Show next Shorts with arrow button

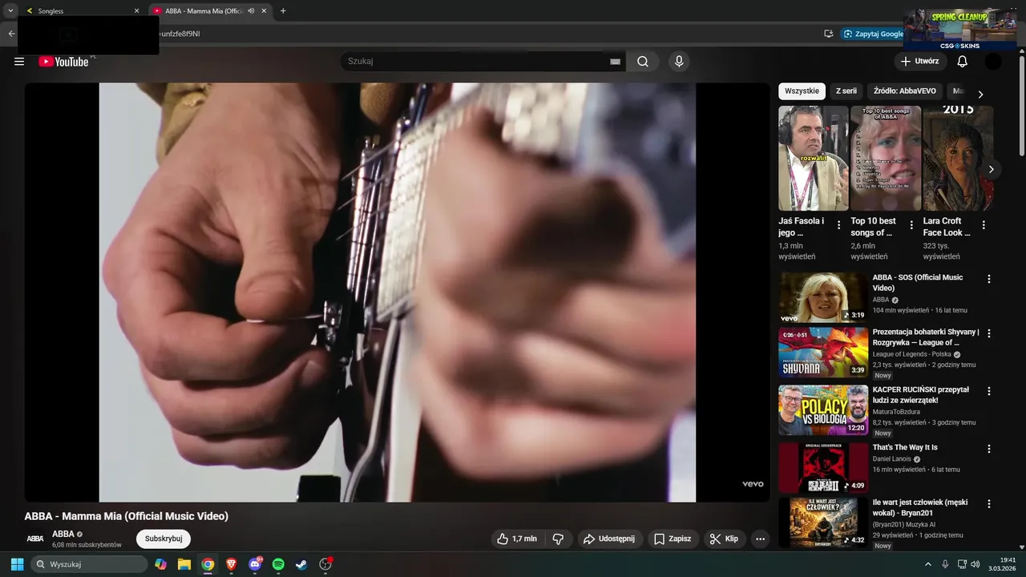992,169
